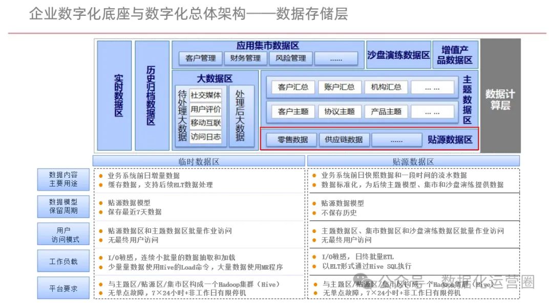Viewport: 553px width, 304px height.
Task: Select the 数据模型保留周期 row label
Action: click(x=63, y=206)
